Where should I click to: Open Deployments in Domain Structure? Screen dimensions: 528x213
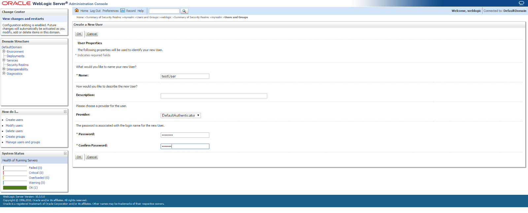(16, 56)
